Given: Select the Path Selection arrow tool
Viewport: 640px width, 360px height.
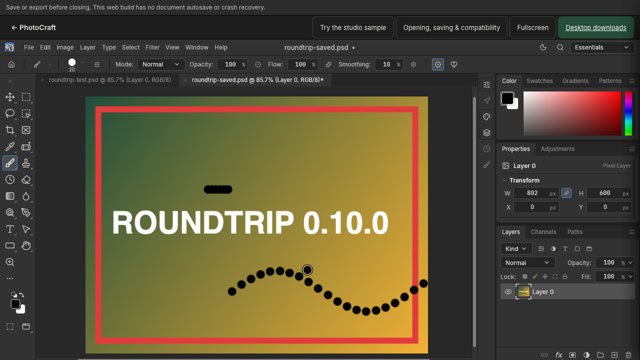Looking at the screenshot, I should [26, 229].
